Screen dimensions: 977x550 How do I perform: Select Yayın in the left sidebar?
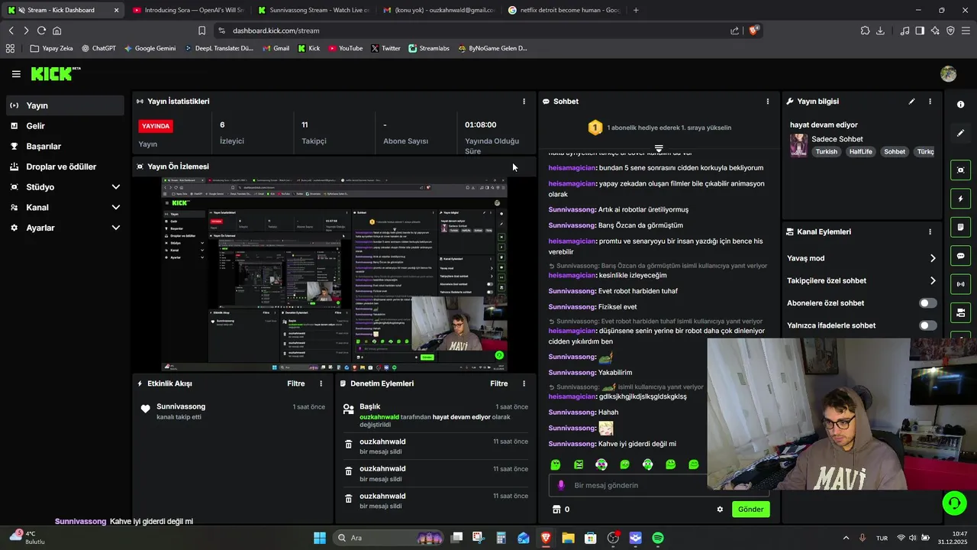[64, 105]
